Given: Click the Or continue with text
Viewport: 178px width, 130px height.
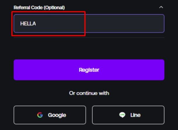Looking at the screenshot, I should (x=89, y=93).
